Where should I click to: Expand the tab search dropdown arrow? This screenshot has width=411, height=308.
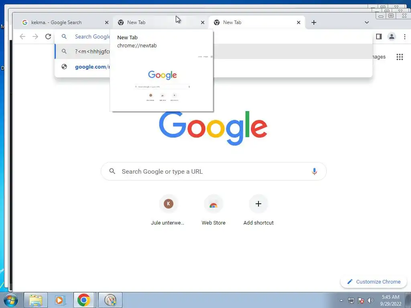coord(367,22)
